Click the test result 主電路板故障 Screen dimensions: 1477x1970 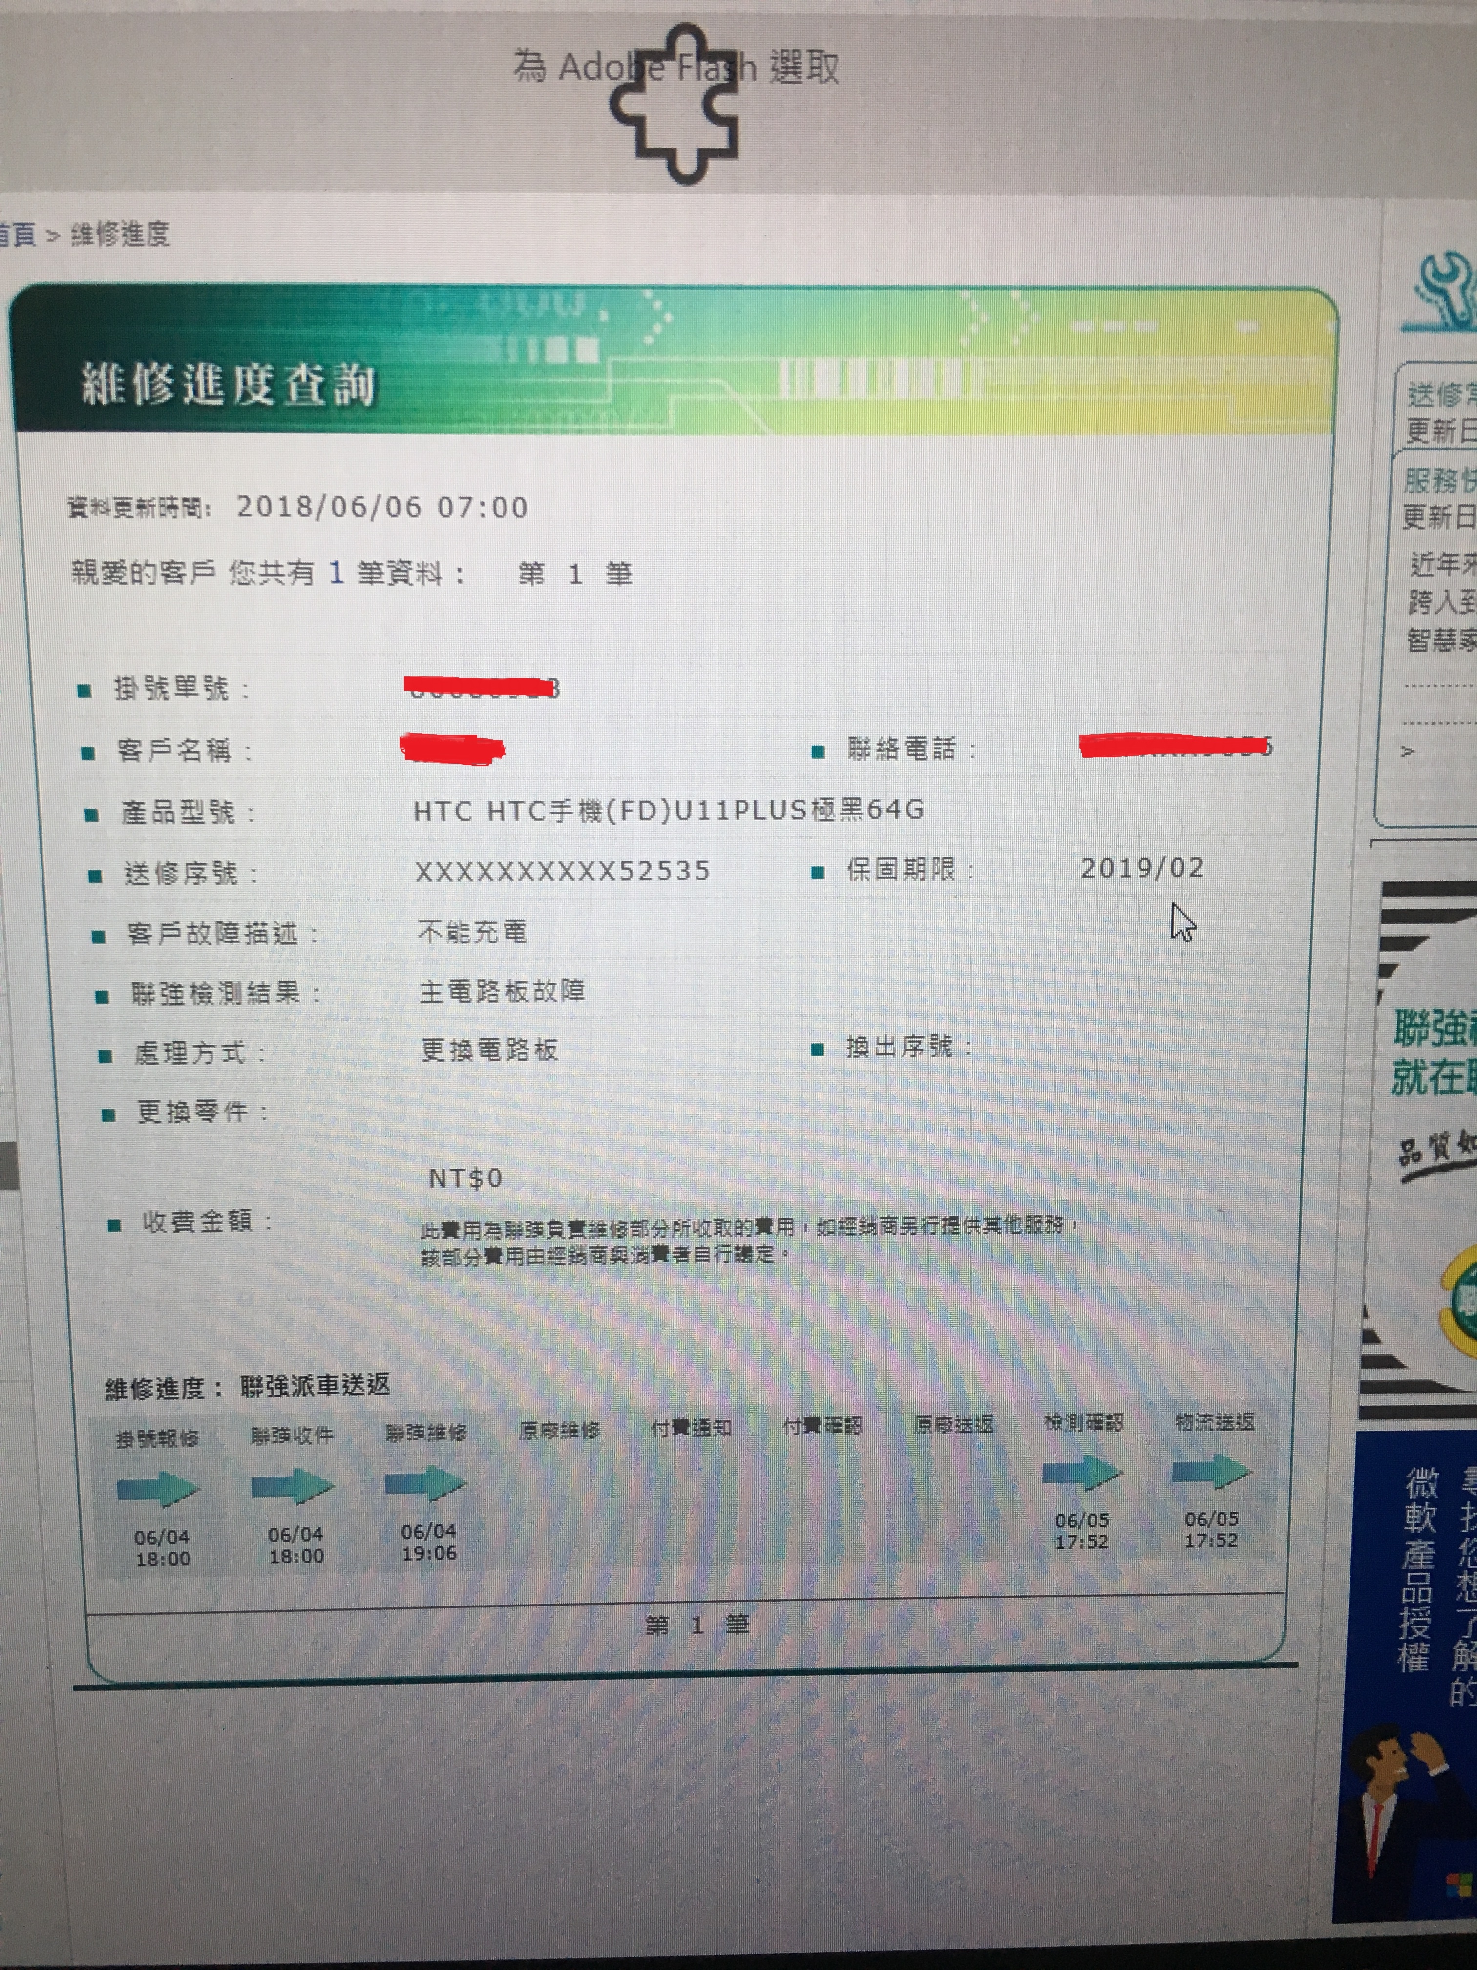click(x=502, y=990)
